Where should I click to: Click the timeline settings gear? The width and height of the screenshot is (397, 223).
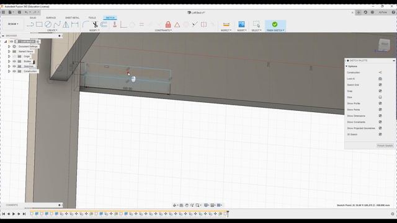393,214
